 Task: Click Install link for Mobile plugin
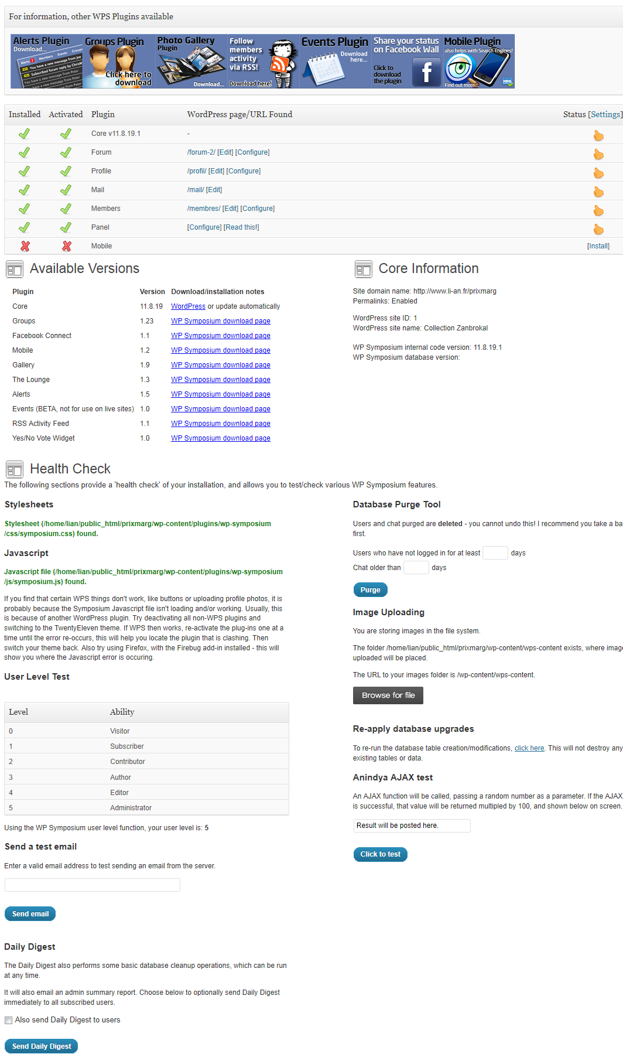[x=598, y=246]
